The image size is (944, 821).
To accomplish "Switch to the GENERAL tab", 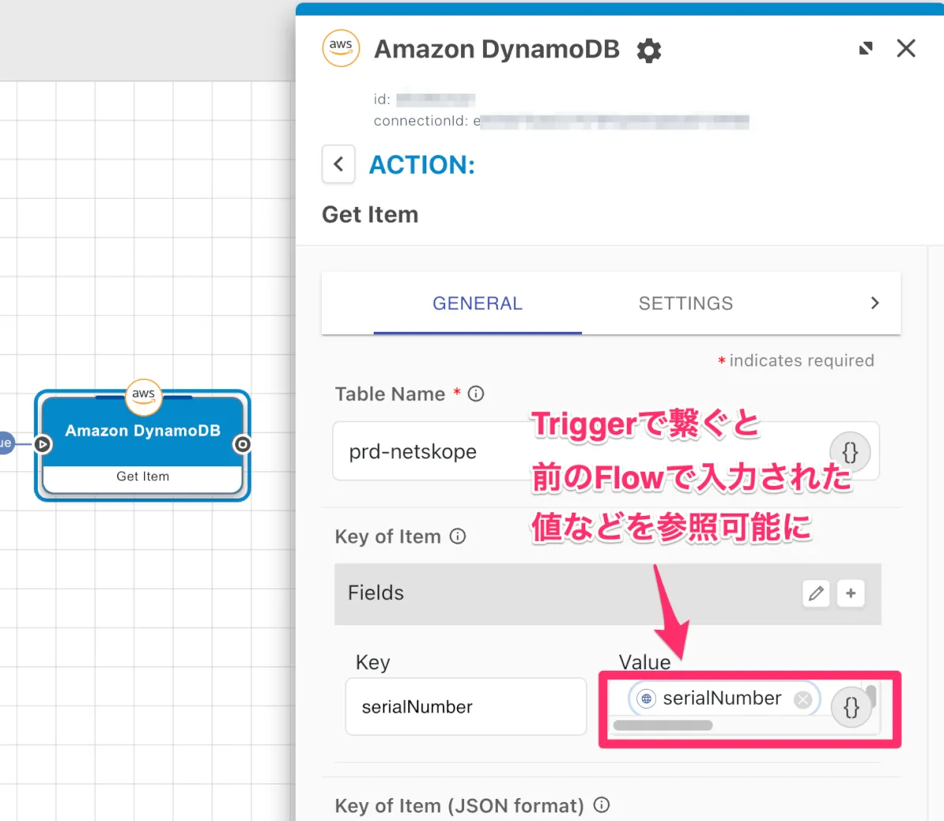I will click(x=478, y=304).
